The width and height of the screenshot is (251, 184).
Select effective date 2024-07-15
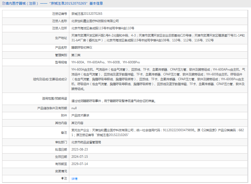click(80, 157)
